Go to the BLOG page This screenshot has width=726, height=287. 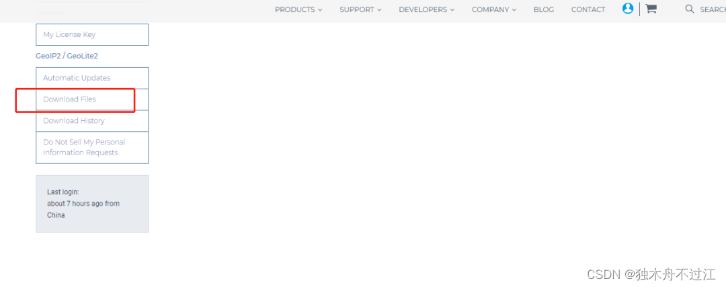tap(543, 9)
